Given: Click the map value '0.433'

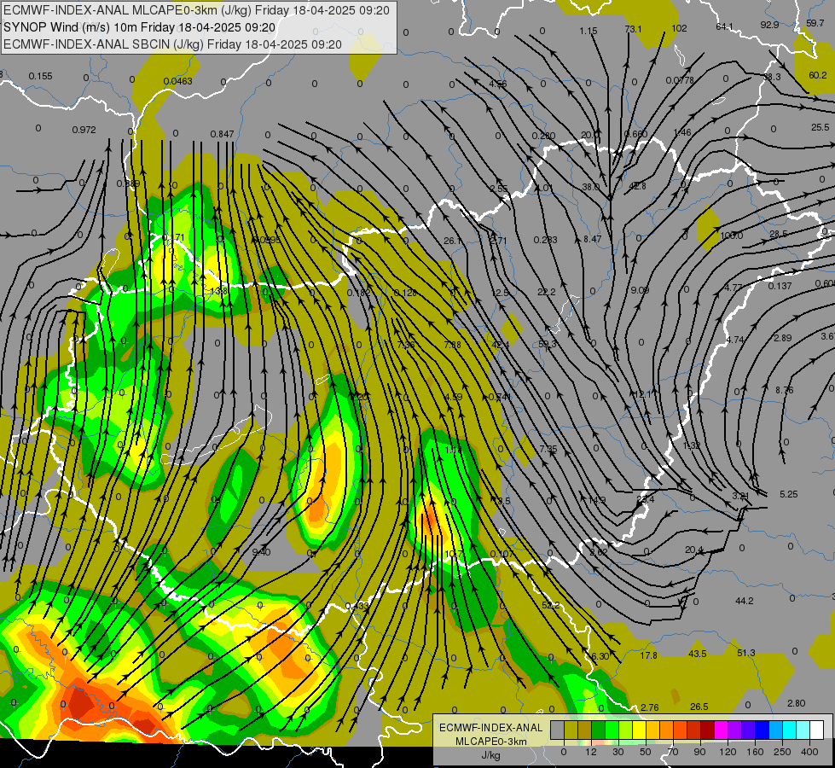Looking at the screenshot, I should pyautogui.click(x=357, y=606).
